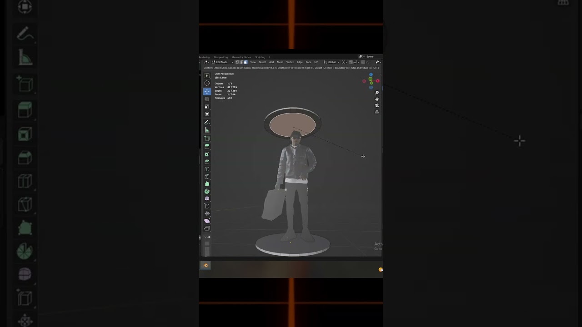This screenshot has height=327, width=582.
Task: Click the blue Z axis gizmo ball
Action: (x=371, y=74)
